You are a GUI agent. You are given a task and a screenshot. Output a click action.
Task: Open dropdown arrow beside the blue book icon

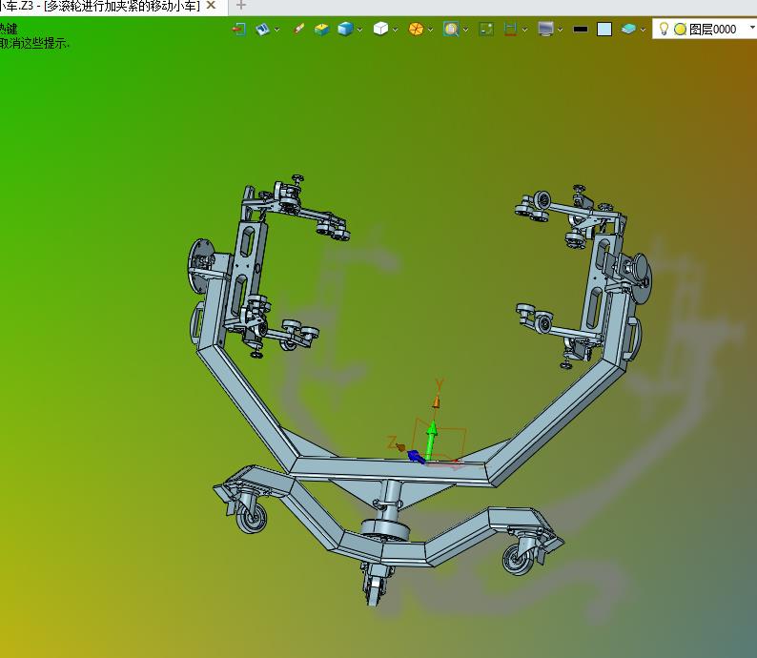pyautogui.click(x=277, y=30)
